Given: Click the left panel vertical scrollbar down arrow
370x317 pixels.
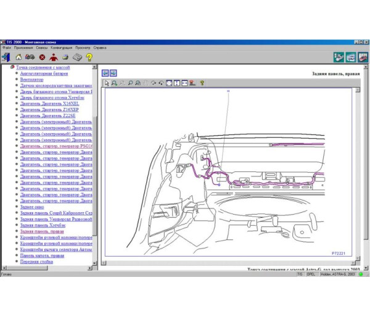Looking at the screenshot, I should click(95, 263).
